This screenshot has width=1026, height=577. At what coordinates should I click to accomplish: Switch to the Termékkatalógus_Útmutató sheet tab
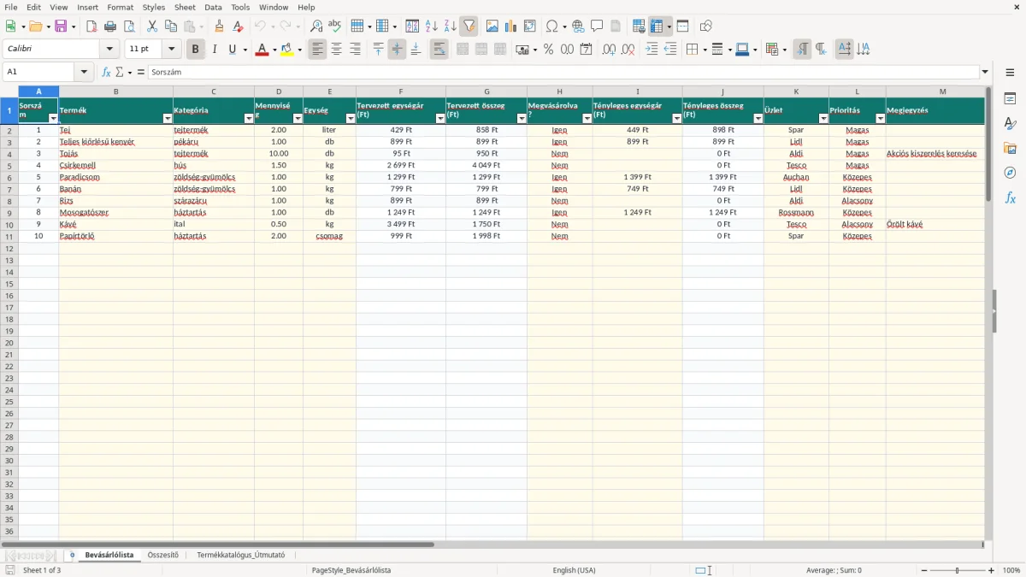(x=241, y=555)
